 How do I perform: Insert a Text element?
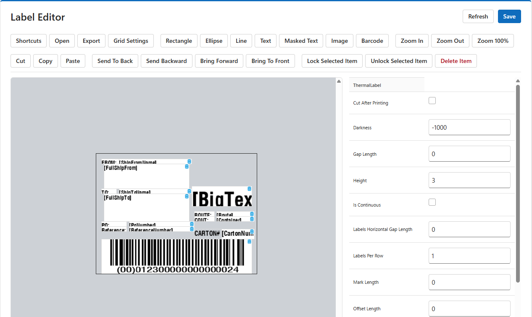(x=266, y=41)
